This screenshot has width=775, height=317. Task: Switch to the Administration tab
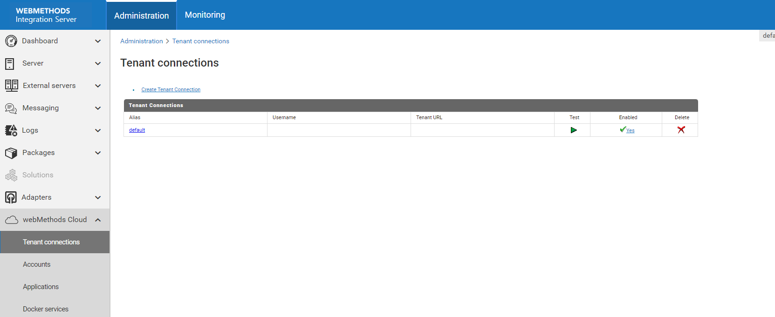pos(142,15)
